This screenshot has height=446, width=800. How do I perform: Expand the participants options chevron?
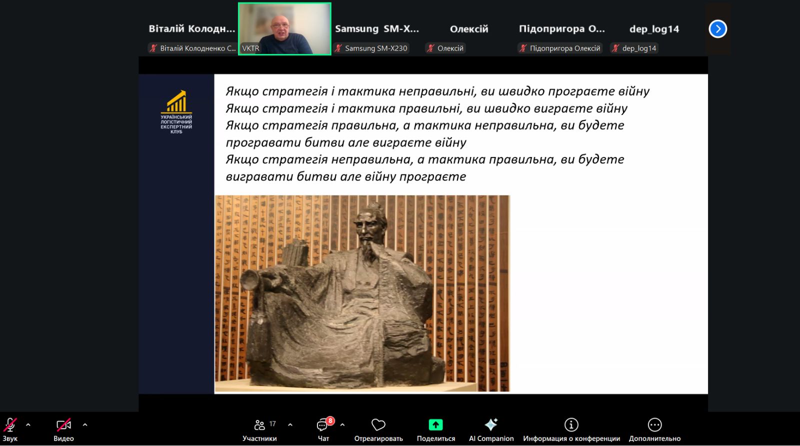pyautogui.click(x=290, y=425)
